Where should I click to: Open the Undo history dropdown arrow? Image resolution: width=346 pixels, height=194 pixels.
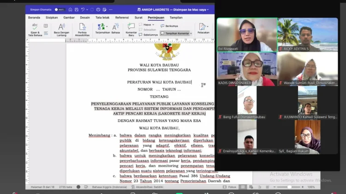click(87, 10)
